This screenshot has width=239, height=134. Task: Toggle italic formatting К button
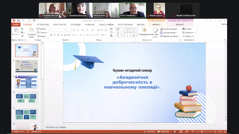[x=54, y=35]
